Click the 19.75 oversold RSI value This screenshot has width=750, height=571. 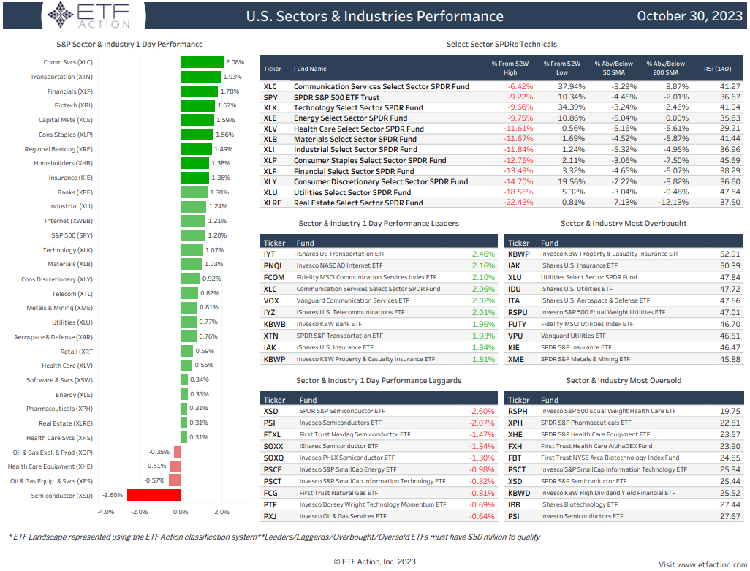tap(730, 412)
